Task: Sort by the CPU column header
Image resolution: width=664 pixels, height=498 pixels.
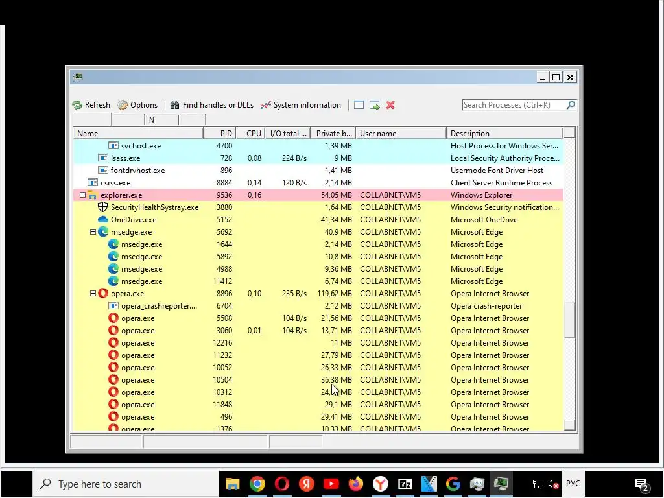Action: pyautogui.click(x=251, y=134)
